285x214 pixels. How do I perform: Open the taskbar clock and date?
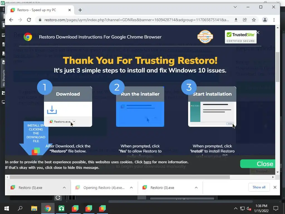click(x=261, y=208)
